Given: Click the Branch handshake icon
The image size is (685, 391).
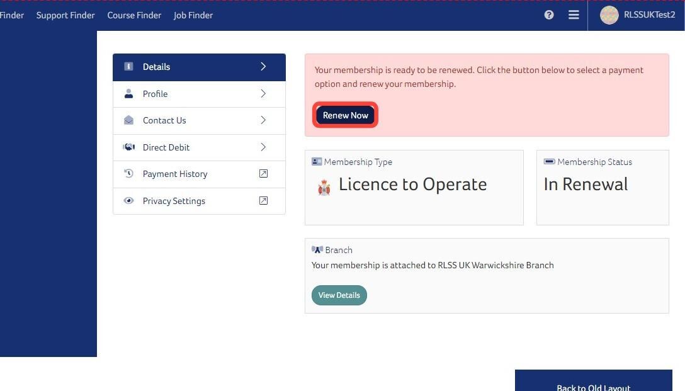Looking at the screenshot, I should pyautogui.click(x=317, y=249).
